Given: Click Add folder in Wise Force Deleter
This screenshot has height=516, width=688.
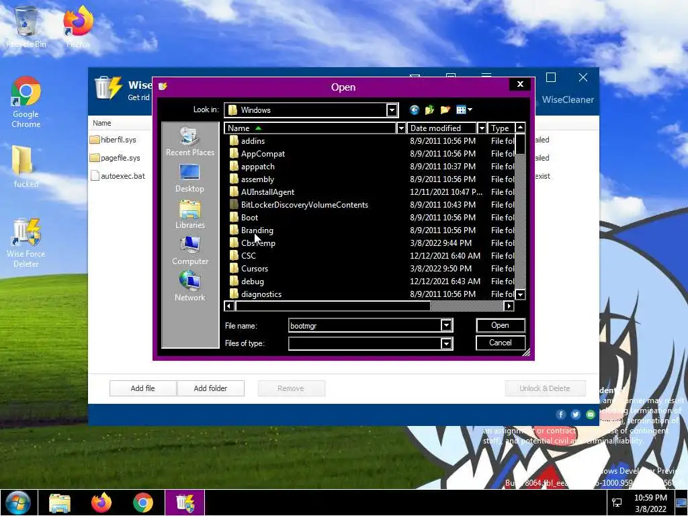Looking at the screenshot, I should click(210, 388).
